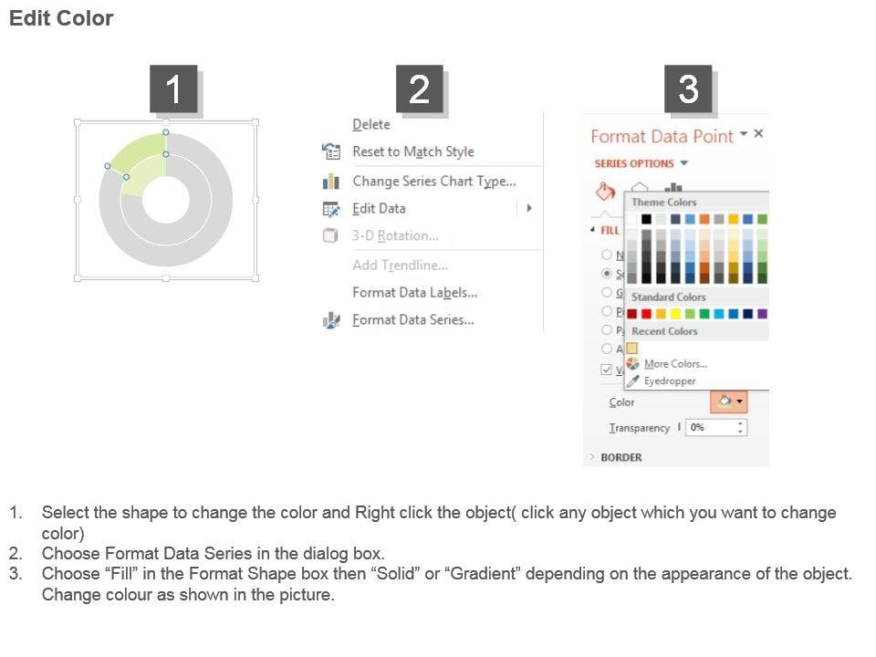Choose Delete from the context menu

370,125
